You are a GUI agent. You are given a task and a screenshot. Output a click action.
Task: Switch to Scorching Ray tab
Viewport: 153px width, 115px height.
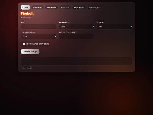pyautogui.click(x=95, y=7)
